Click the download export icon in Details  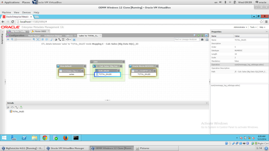pyautogui.click(x=21, y=107)
